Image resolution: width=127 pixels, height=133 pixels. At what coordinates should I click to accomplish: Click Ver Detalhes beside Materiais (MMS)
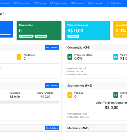pyautogui.click(x=52, y=128)
